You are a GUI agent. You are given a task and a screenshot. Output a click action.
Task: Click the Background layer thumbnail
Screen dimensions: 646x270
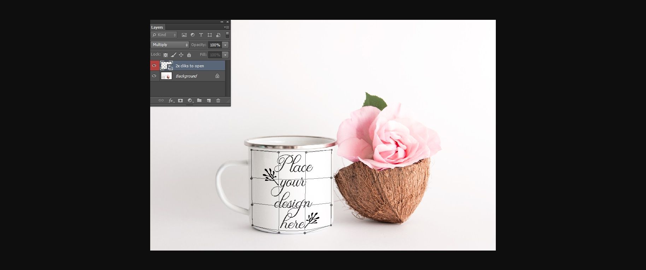tap(166, 76)
